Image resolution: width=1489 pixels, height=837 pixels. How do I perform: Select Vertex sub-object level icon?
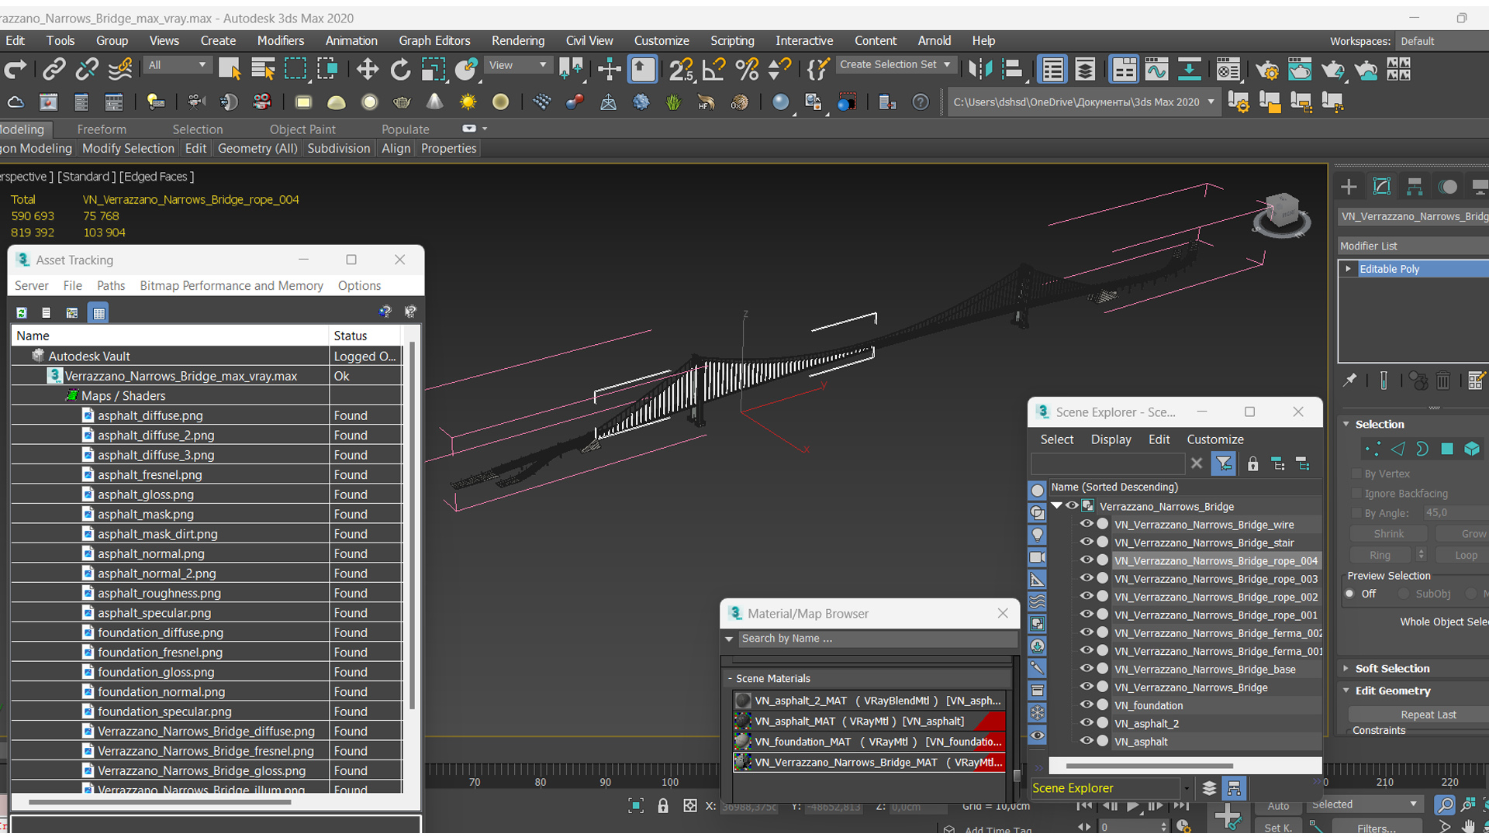coord(1373,449)
